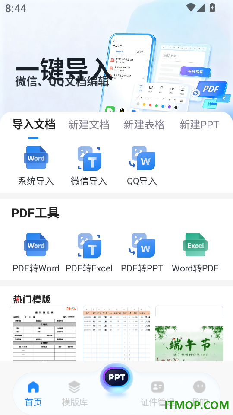Tap the 系统导入 label
This screenshot has width=233, height=415.
tap(36, 181)
